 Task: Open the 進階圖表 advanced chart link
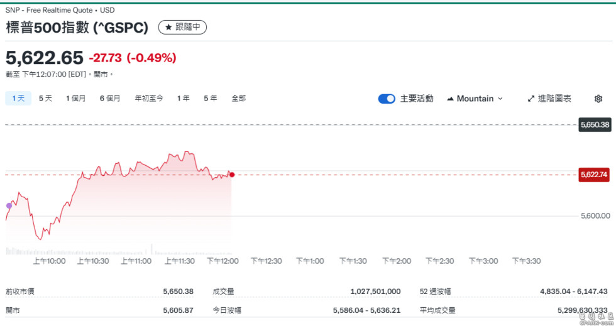(549, 99)
